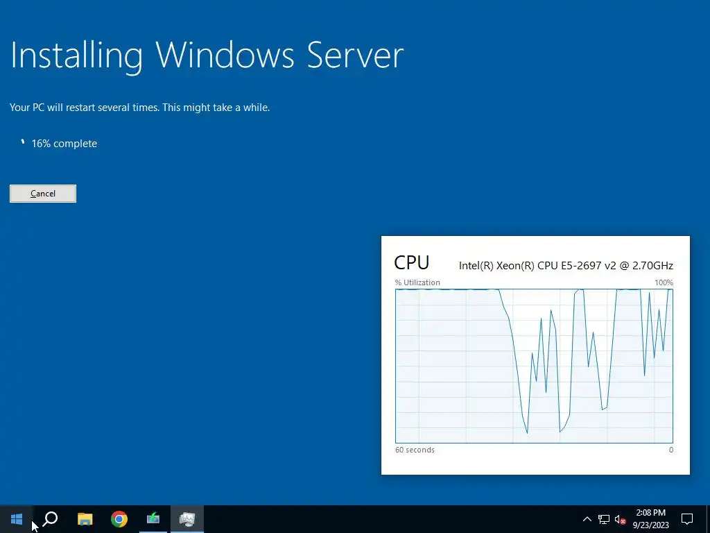This screenshot has width=710, height=533.
Task: Open Google Chrome from taskbar
Action: tap(119, 519)
